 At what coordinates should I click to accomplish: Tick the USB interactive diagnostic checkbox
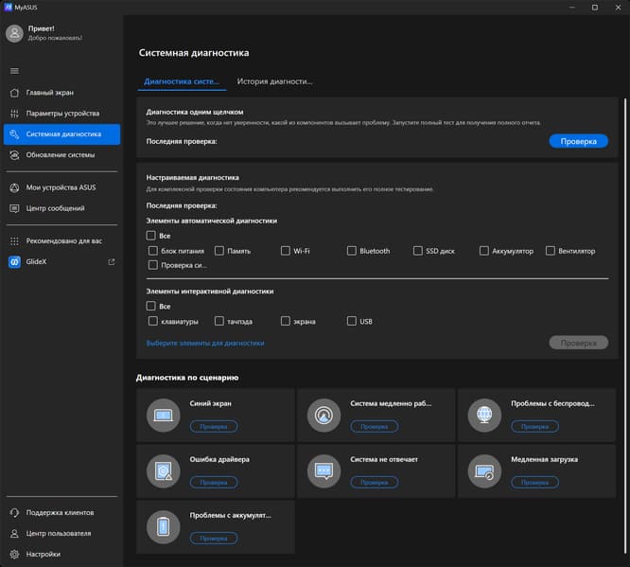point(352,322)
